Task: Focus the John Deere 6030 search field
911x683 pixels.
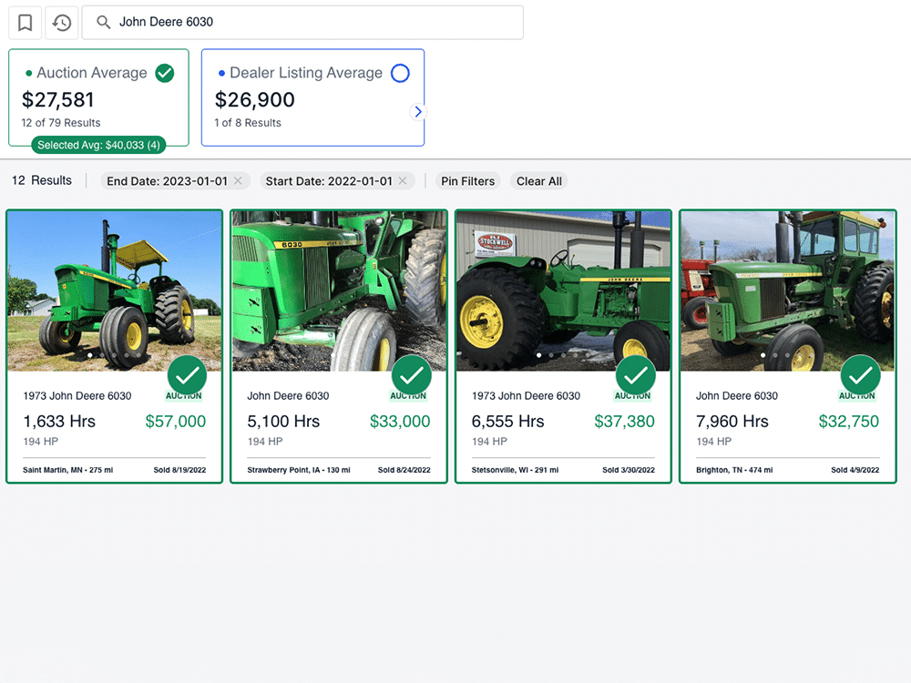Action: coord(302,23)
